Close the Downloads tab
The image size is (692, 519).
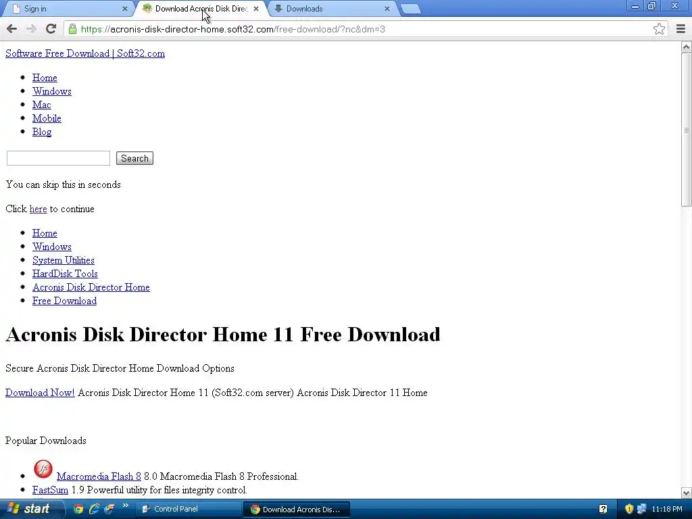point(387,8)
